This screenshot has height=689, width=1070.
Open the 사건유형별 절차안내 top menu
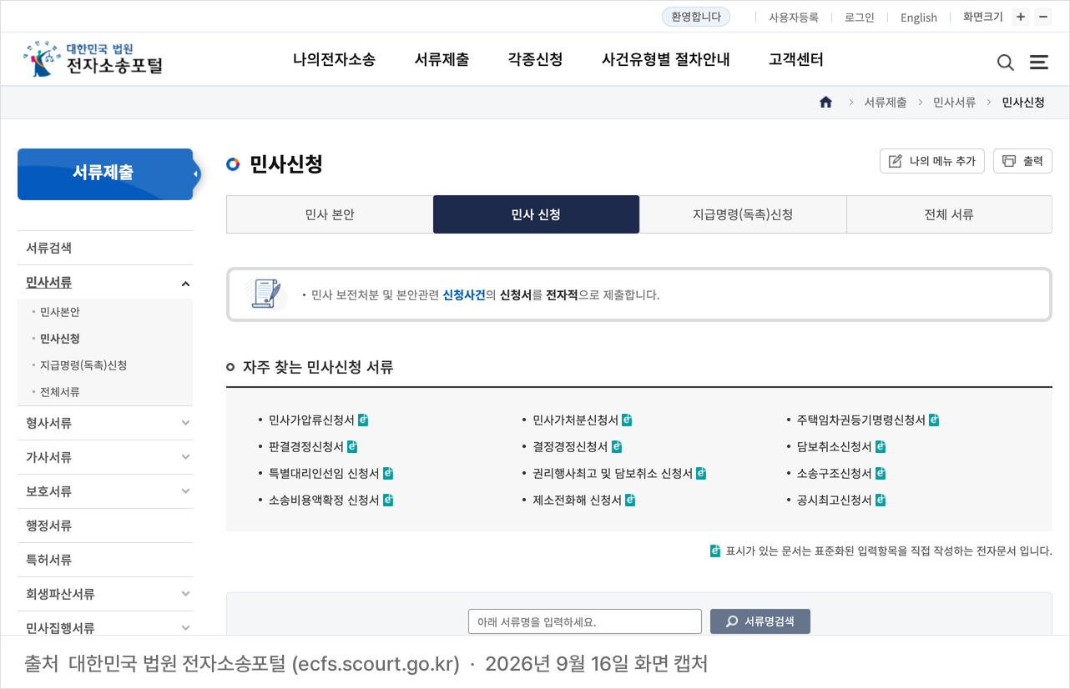tap(665, 60)
